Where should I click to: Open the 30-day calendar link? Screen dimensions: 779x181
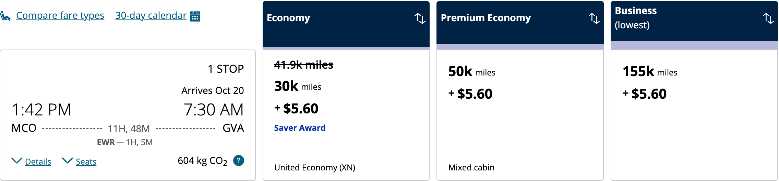151,16
